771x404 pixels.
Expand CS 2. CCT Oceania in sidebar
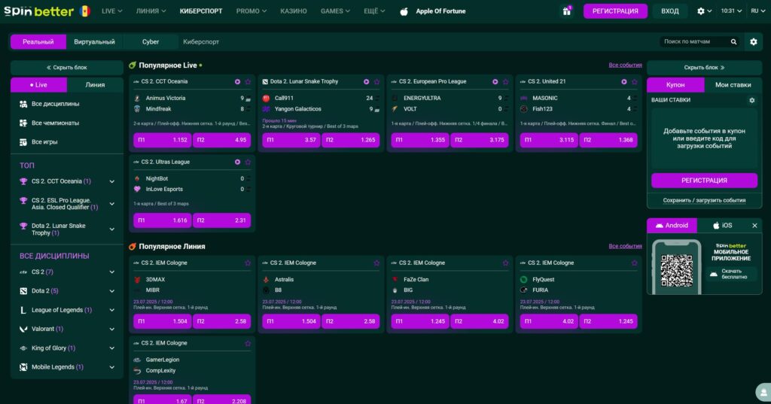pyautogui.click(x=112, y=181)
